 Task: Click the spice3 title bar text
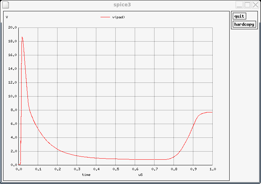tap(122, 5)
